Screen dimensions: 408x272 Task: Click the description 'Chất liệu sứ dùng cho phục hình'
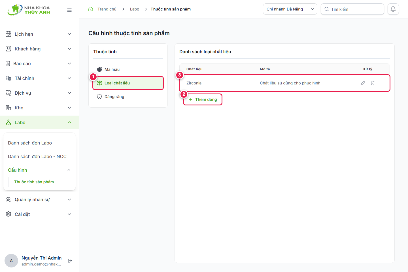click(290, 83)
